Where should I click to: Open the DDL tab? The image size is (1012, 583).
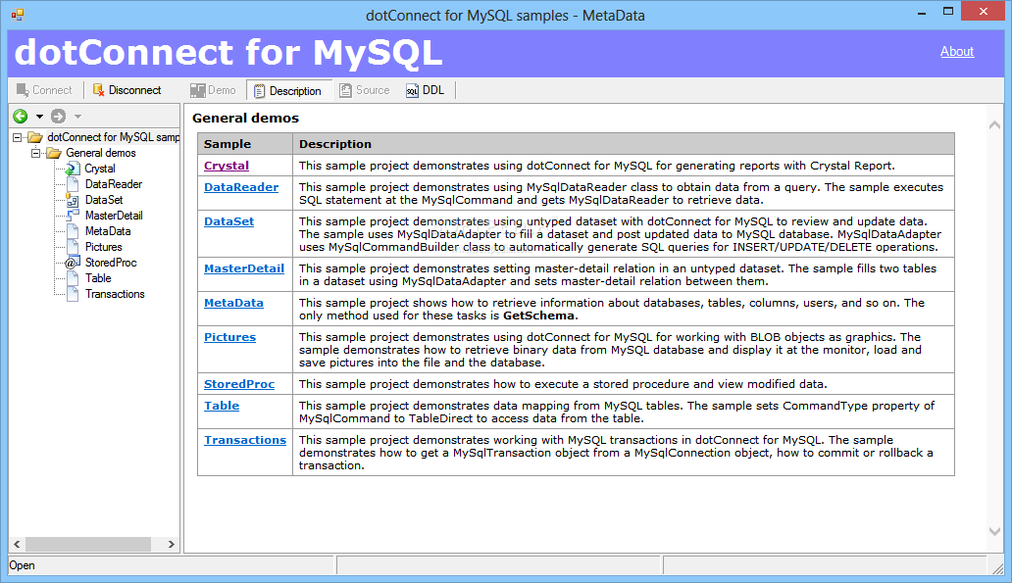426,90
